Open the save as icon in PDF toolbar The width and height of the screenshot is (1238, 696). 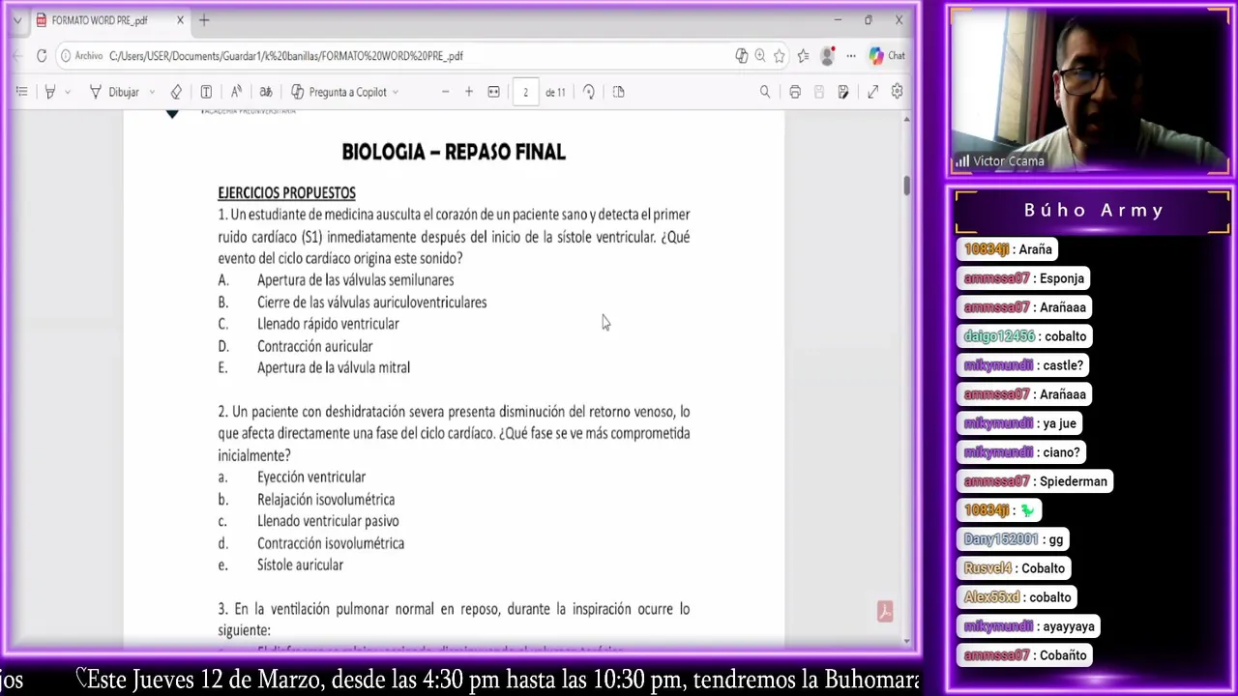click(x=843, y=92)
